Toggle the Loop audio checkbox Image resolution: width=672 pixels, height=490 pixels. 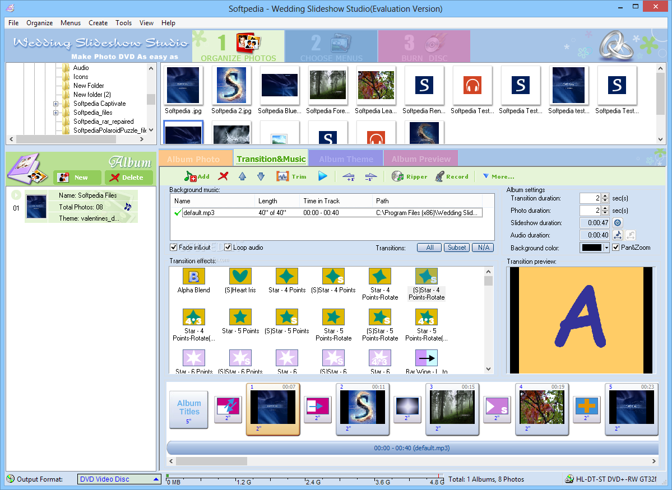(228, 247)
